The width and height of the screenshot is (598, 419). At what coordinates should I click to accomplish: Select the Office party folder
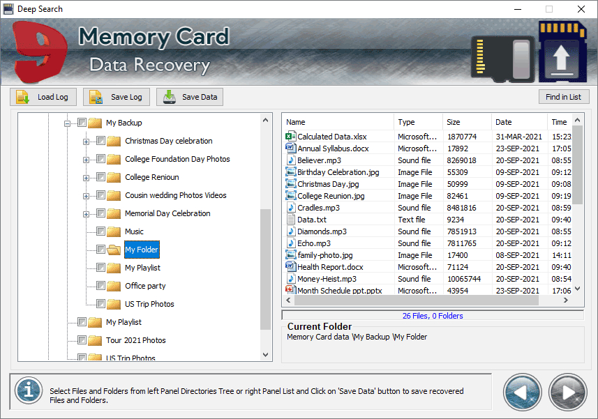145,286
